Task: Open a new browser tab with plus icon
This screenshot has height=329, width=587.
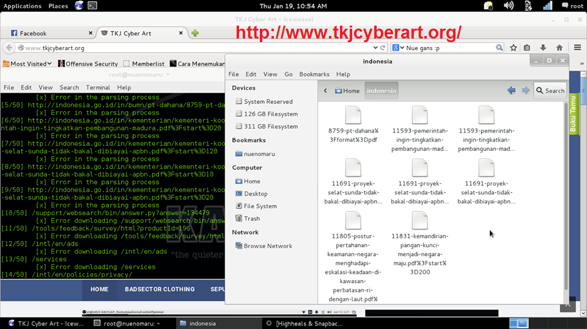Action: 195,34
